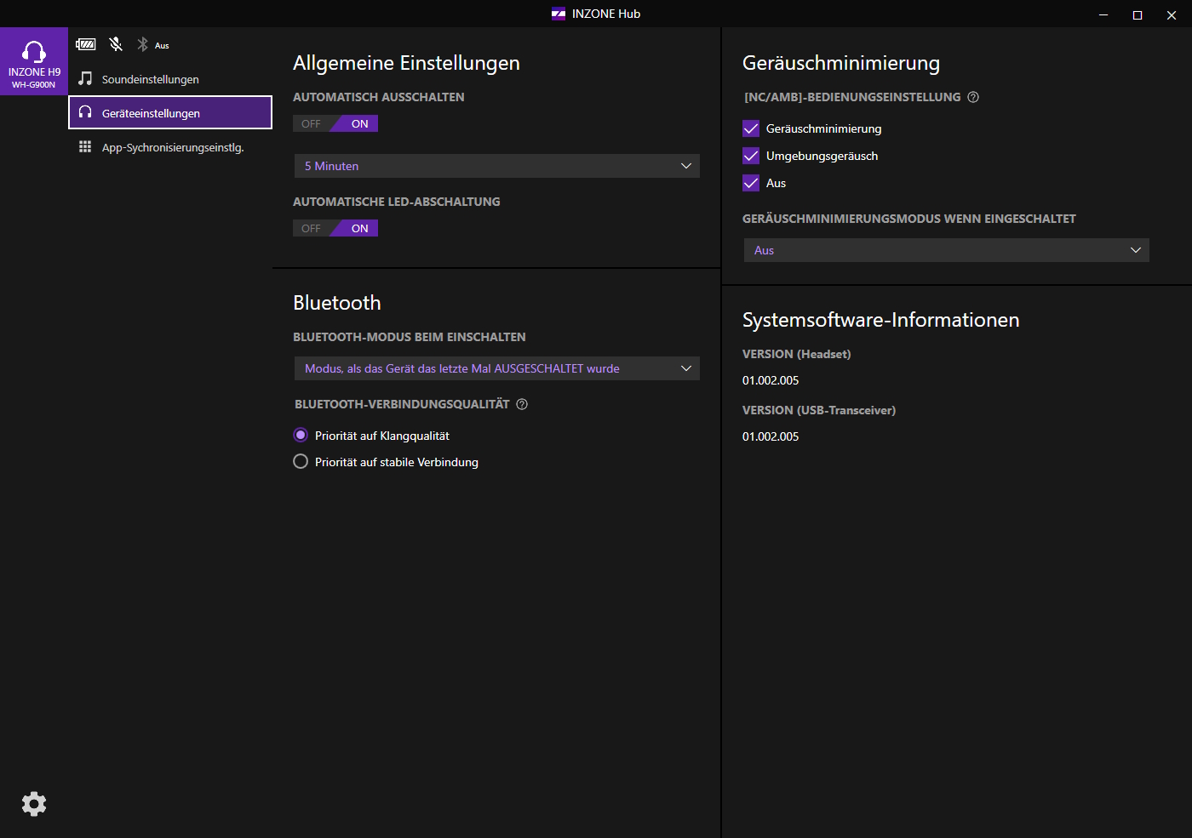Click the AUTOMATISCHE LED-ABSCHALTUNG label
1192x838 pixels.
coord(397,202)
